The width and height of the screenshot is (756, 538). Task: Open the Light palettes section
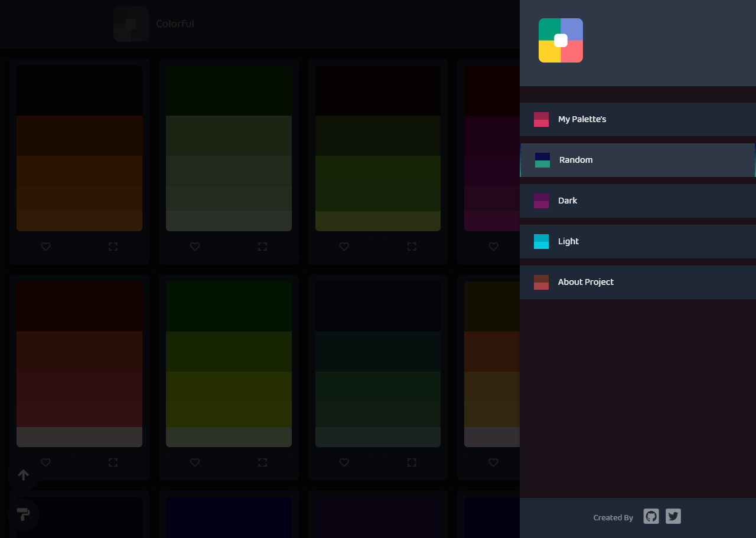point(638,241)
